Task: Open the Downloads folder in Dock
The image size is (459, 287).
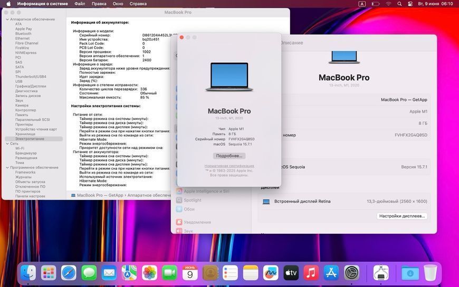Action: (x=410, y=273)
